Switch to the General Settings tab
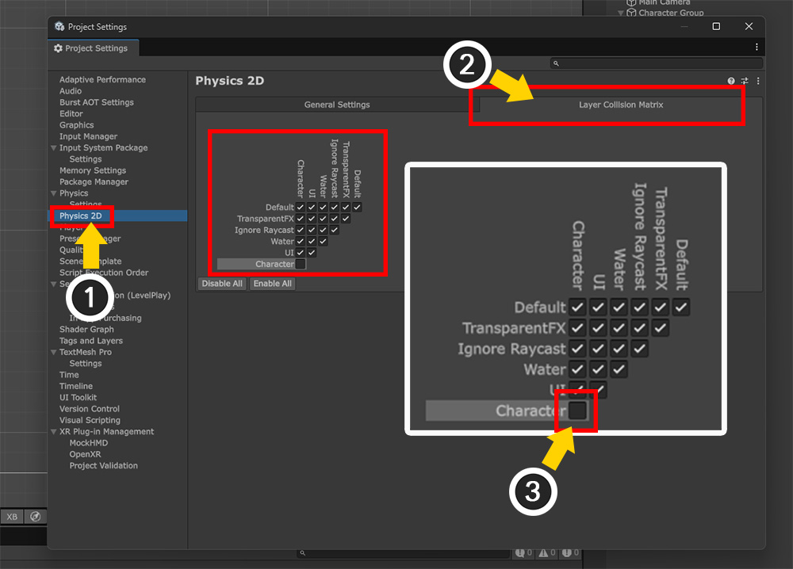The height and width of the screenshot is (569, 793). click(337, 105)
